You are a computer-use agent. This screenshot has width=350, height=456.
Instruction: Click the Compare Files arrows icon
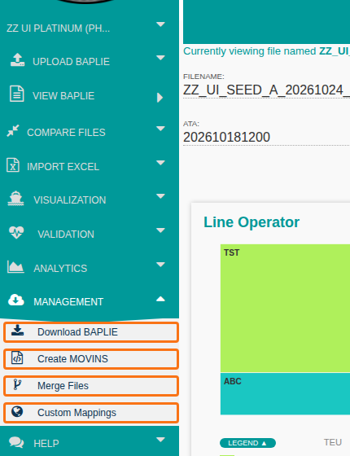pyautogui.click(x=13, y=131)
